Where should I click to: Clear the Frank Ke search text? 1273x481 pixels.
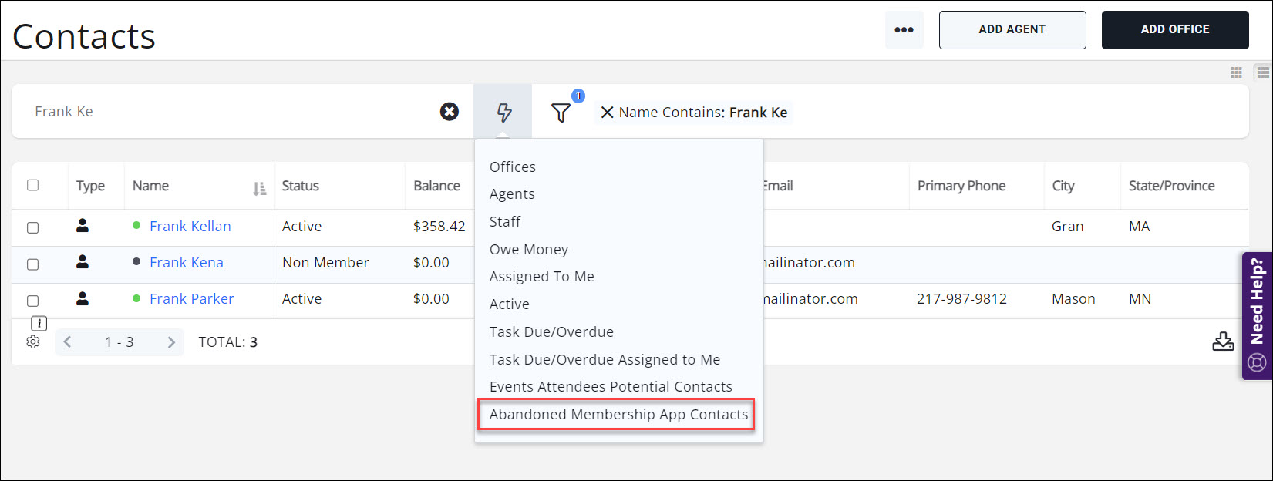[x=450, y=112]
